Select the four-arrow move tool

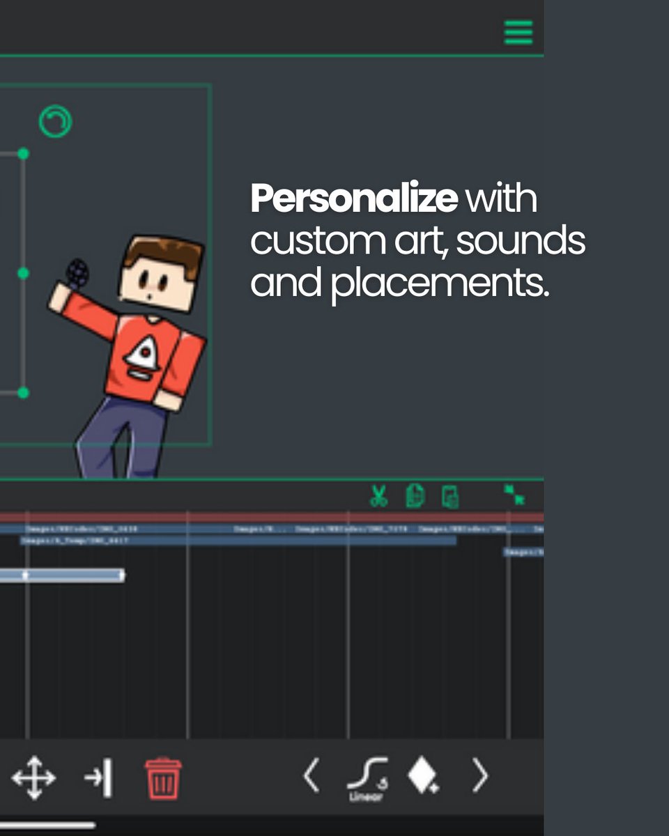click(x=33, y=776)
